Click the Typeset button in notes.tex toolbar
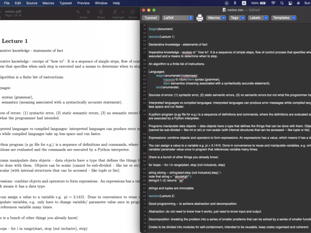 point(150,18)
